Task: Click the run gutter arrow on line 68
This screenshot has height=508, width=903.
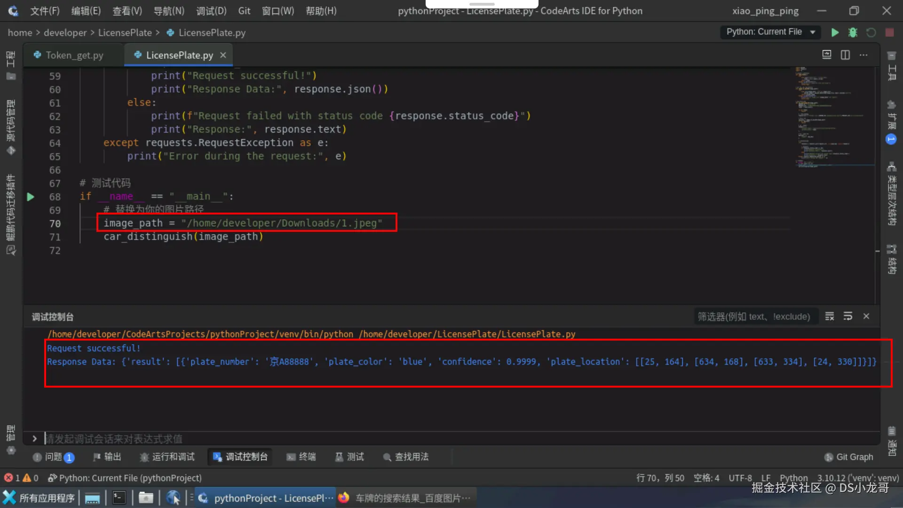Action: click(x=31, y=197)
